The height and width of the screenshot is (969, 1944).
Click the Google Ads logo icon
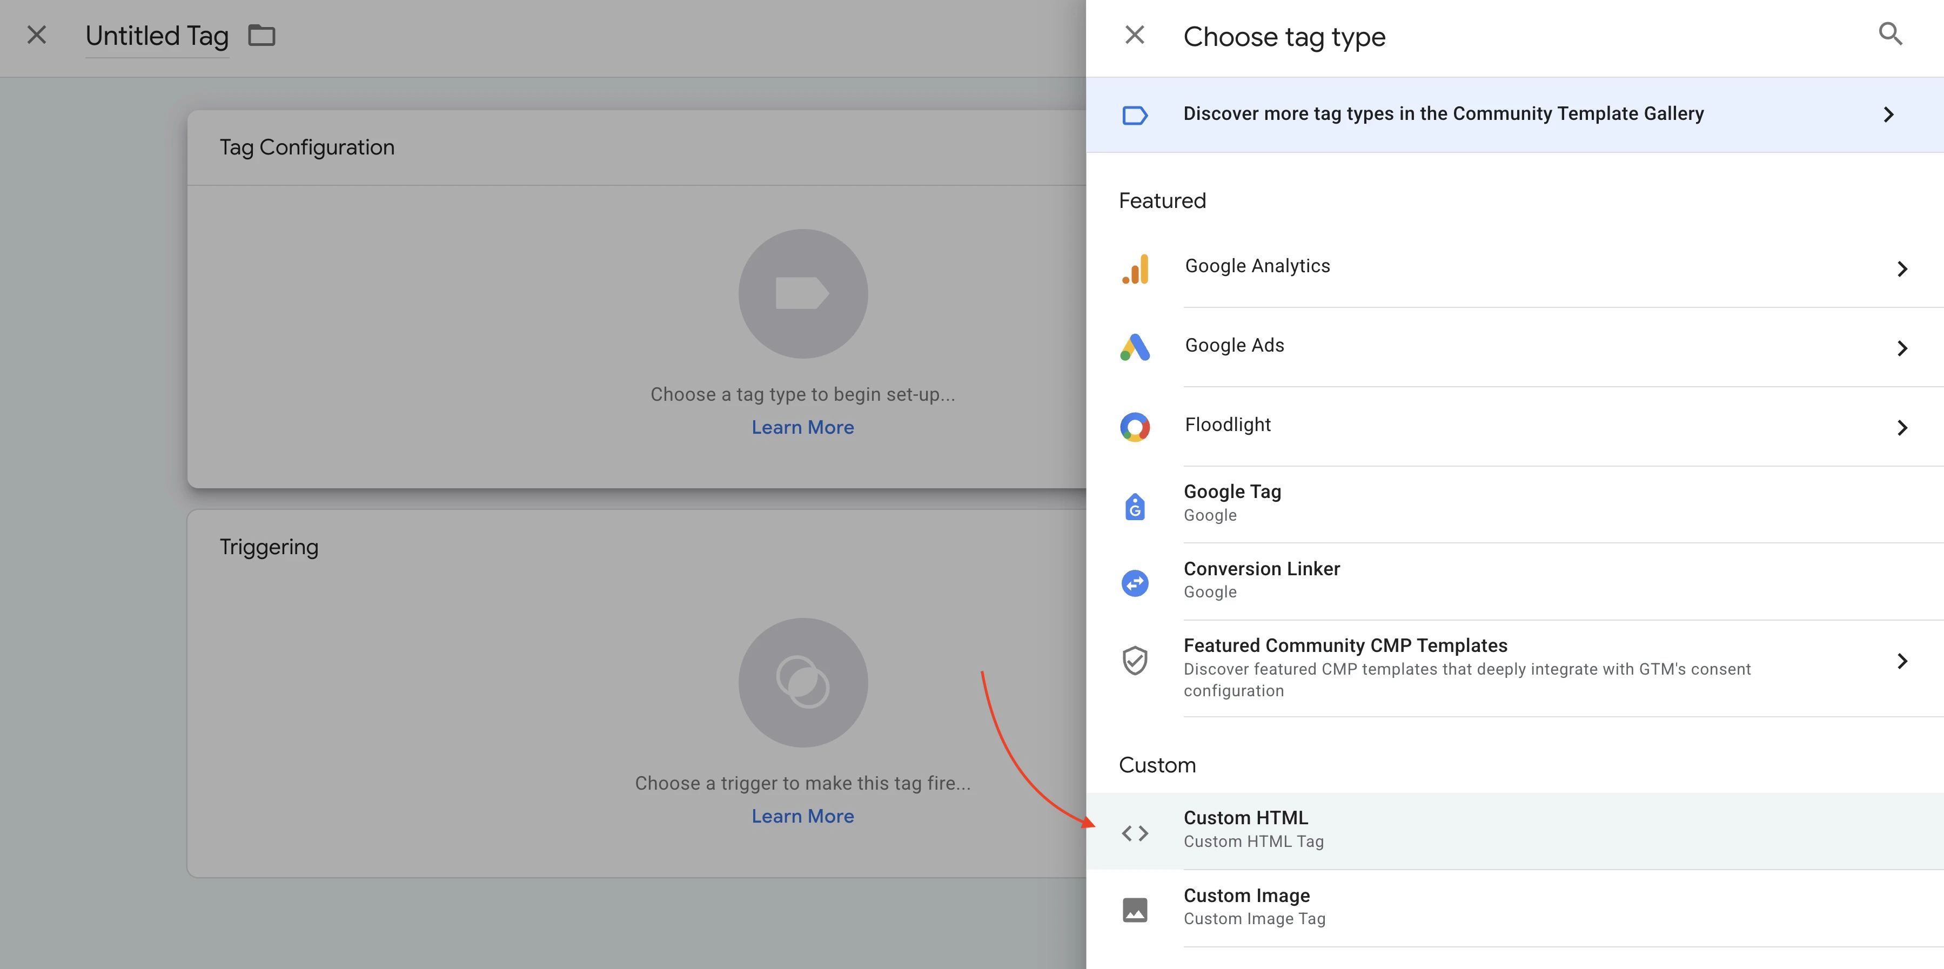click(1135, 347)
